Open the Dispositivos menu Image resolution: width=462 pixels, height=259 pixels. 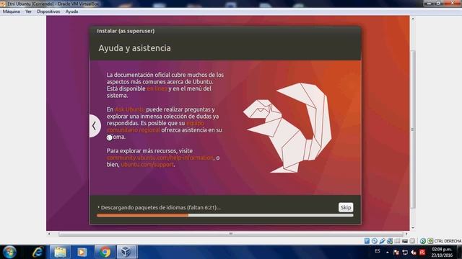48,12
